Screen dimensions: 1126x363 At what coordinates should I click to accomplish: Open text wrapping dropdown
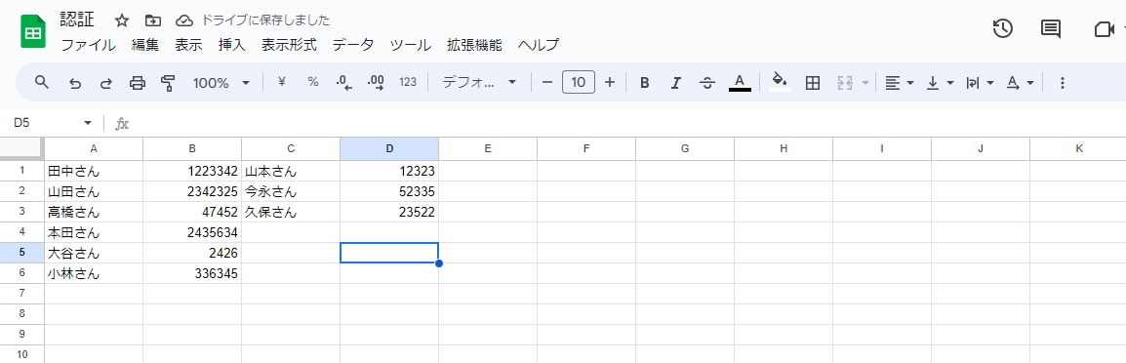(980, 83)
